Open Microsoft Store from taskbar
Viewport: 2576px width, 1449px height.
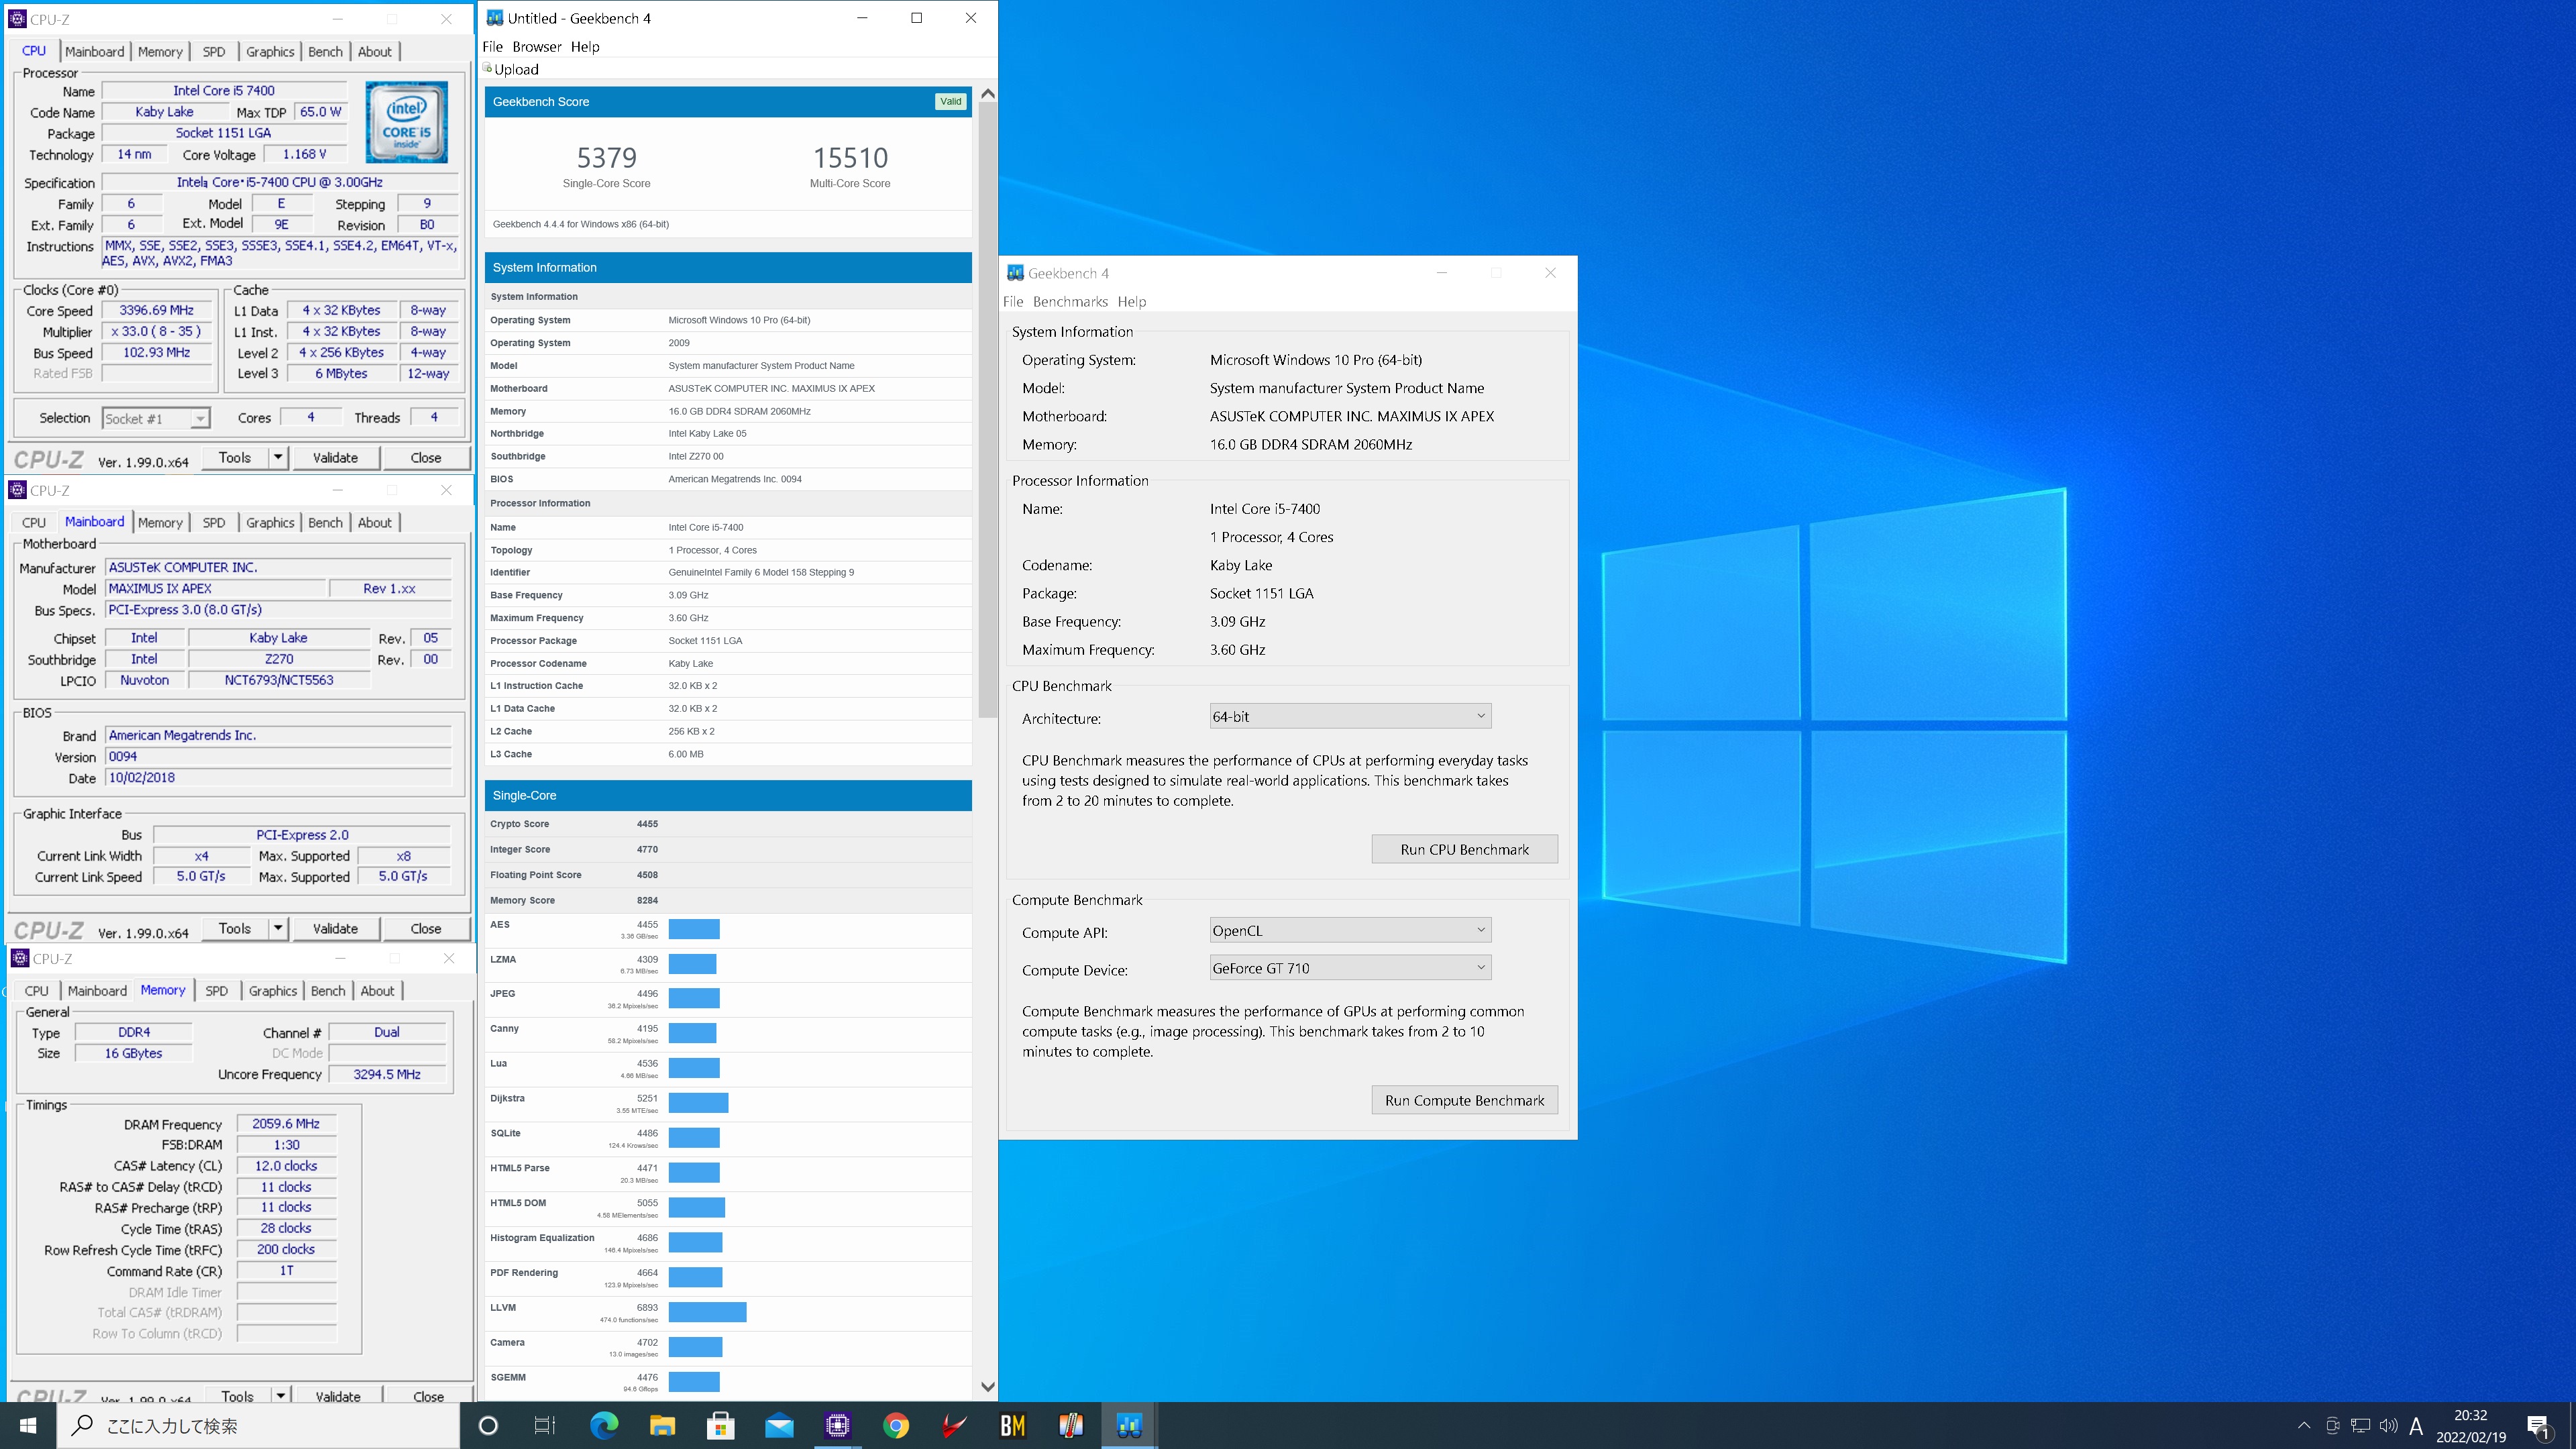[x=721, y=1425]
